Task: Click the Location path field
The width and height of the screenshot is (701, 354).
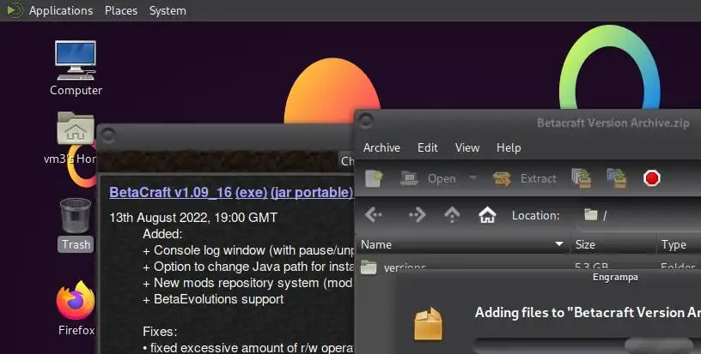Action: (639, 215)
